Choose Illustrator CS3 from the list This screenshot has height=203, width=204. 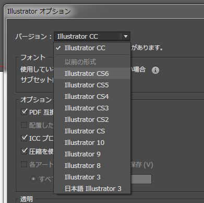(x=92, y=108)
